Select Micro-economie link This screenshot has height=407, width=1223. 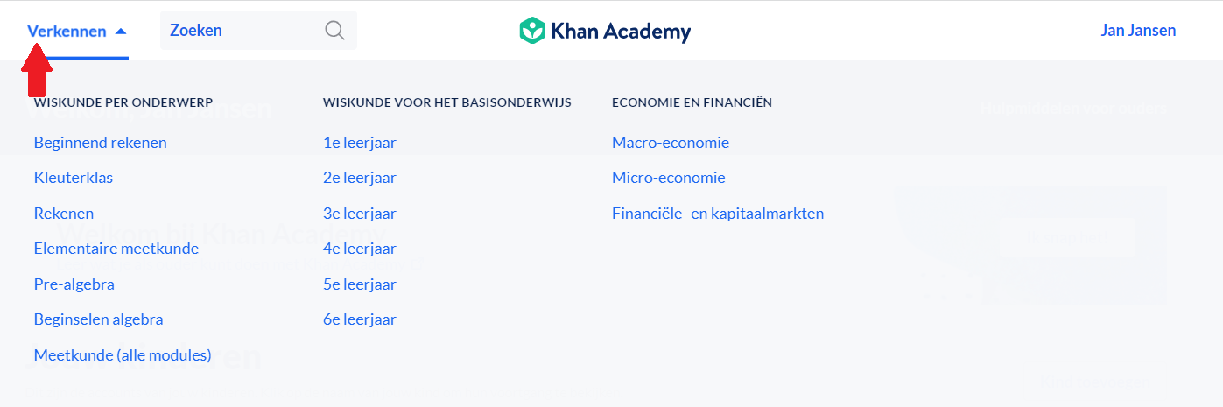(669, 178)
